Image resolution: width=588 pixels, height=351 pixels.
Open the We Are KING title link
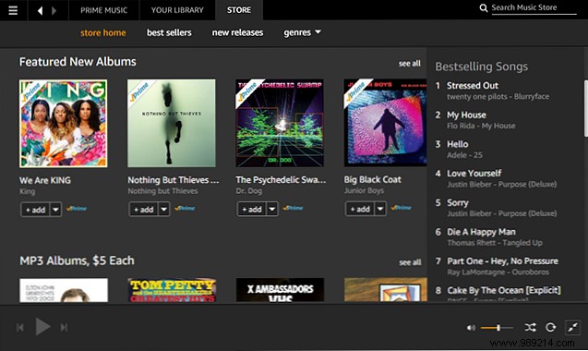pos(45,180)
